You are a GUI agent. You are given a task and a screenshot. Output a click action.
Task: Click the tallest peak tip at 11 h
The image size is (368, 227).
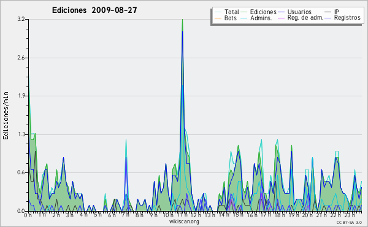[182, 20]
